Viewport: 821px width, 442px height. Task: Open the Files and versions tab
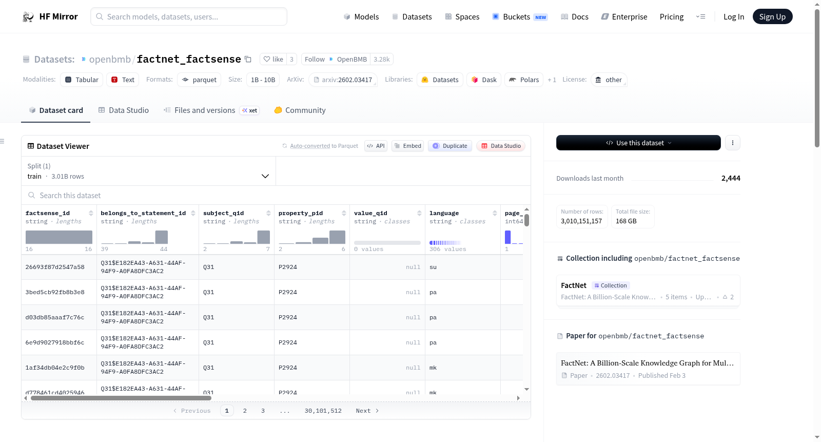pos(211,110)
